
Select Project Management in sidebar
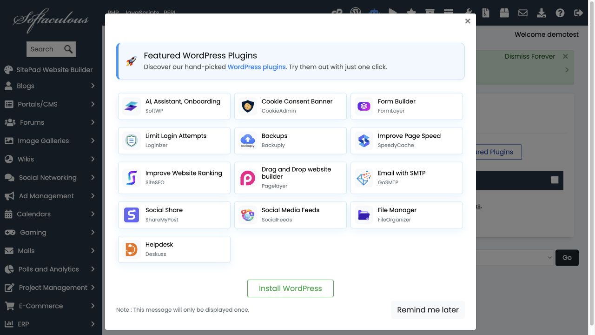[53, 288]
